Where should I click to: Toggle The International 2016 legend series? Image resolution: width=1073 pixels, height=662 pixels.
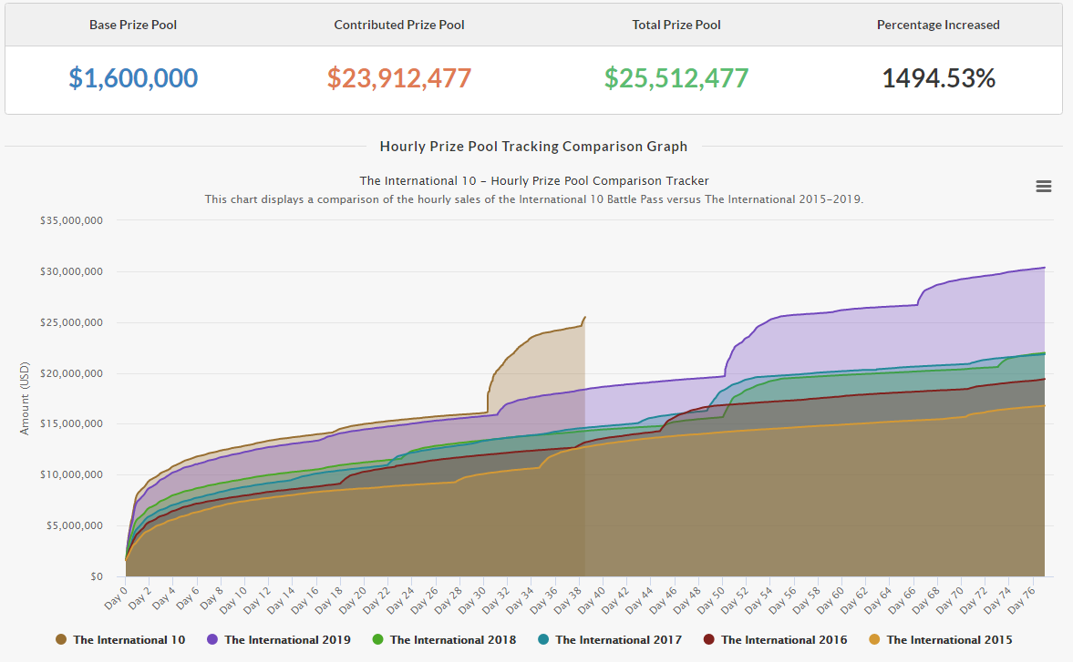(776, 639)
